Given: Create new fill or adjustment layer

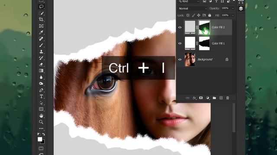Looking at the screenshot, I should (x=208, y=98).
